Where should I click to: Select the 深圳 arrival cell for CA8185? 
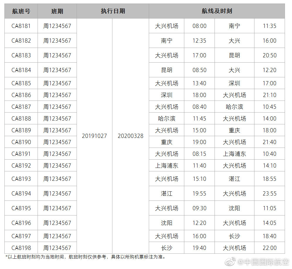click(234, 83)
